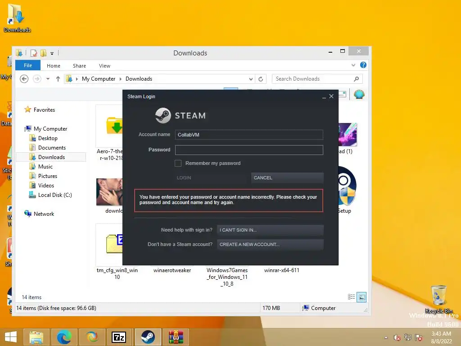Expand the breadcrumb arrow after My Computer

120,79
